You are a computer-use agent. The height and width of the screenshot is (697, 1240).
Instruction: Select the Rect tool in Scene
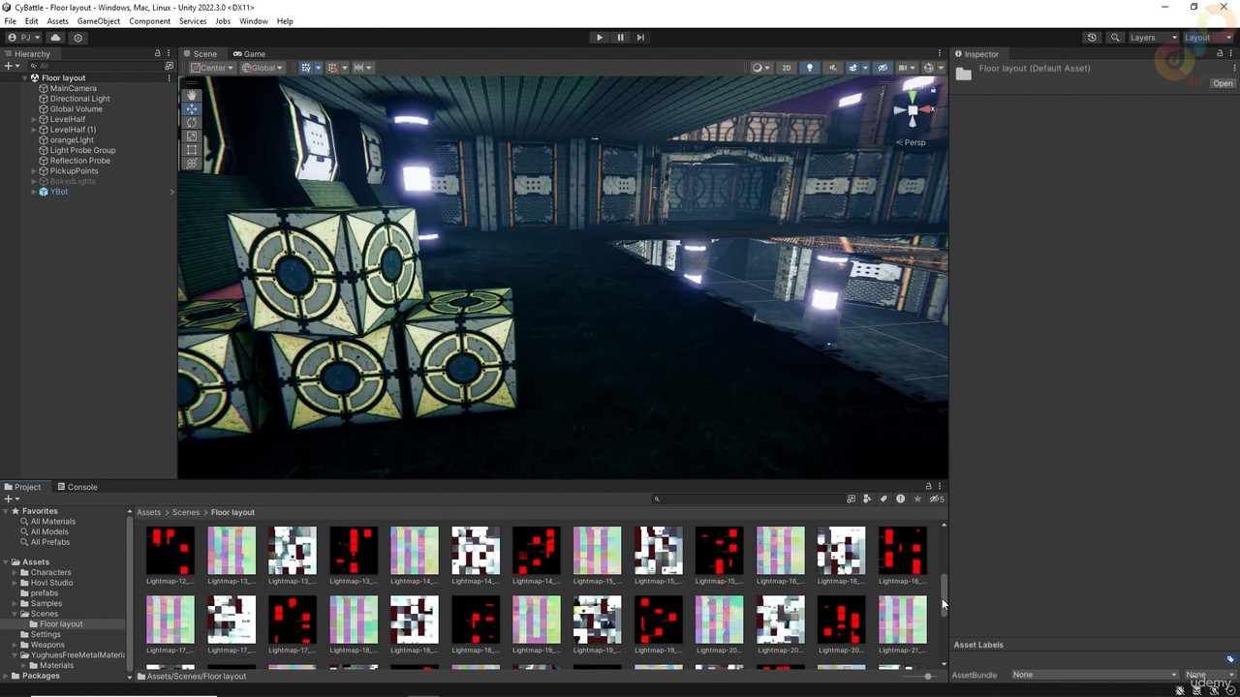pyautogui.click(x=191, y=150)
